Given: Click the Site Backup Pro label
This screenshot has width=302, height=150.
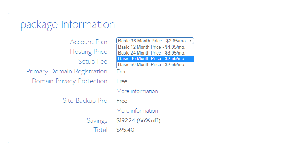Looking at the screenshot, I should (85, 101).
